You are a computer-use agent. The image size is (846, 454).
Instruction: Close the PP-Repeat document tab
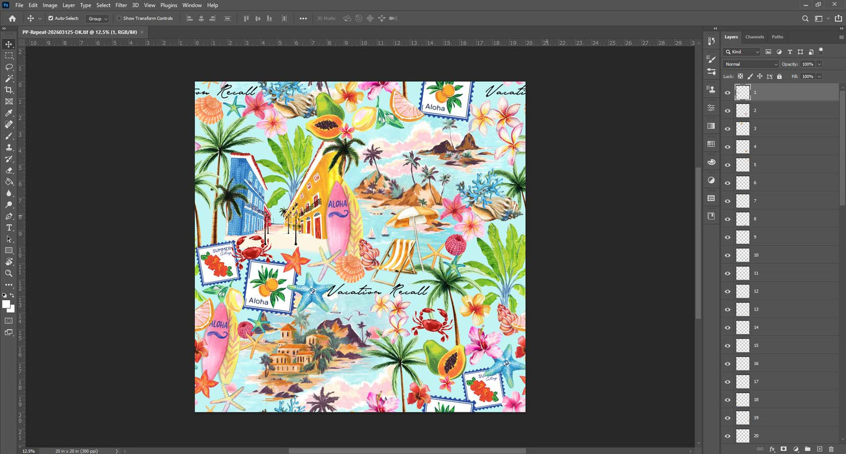point(142,32)
